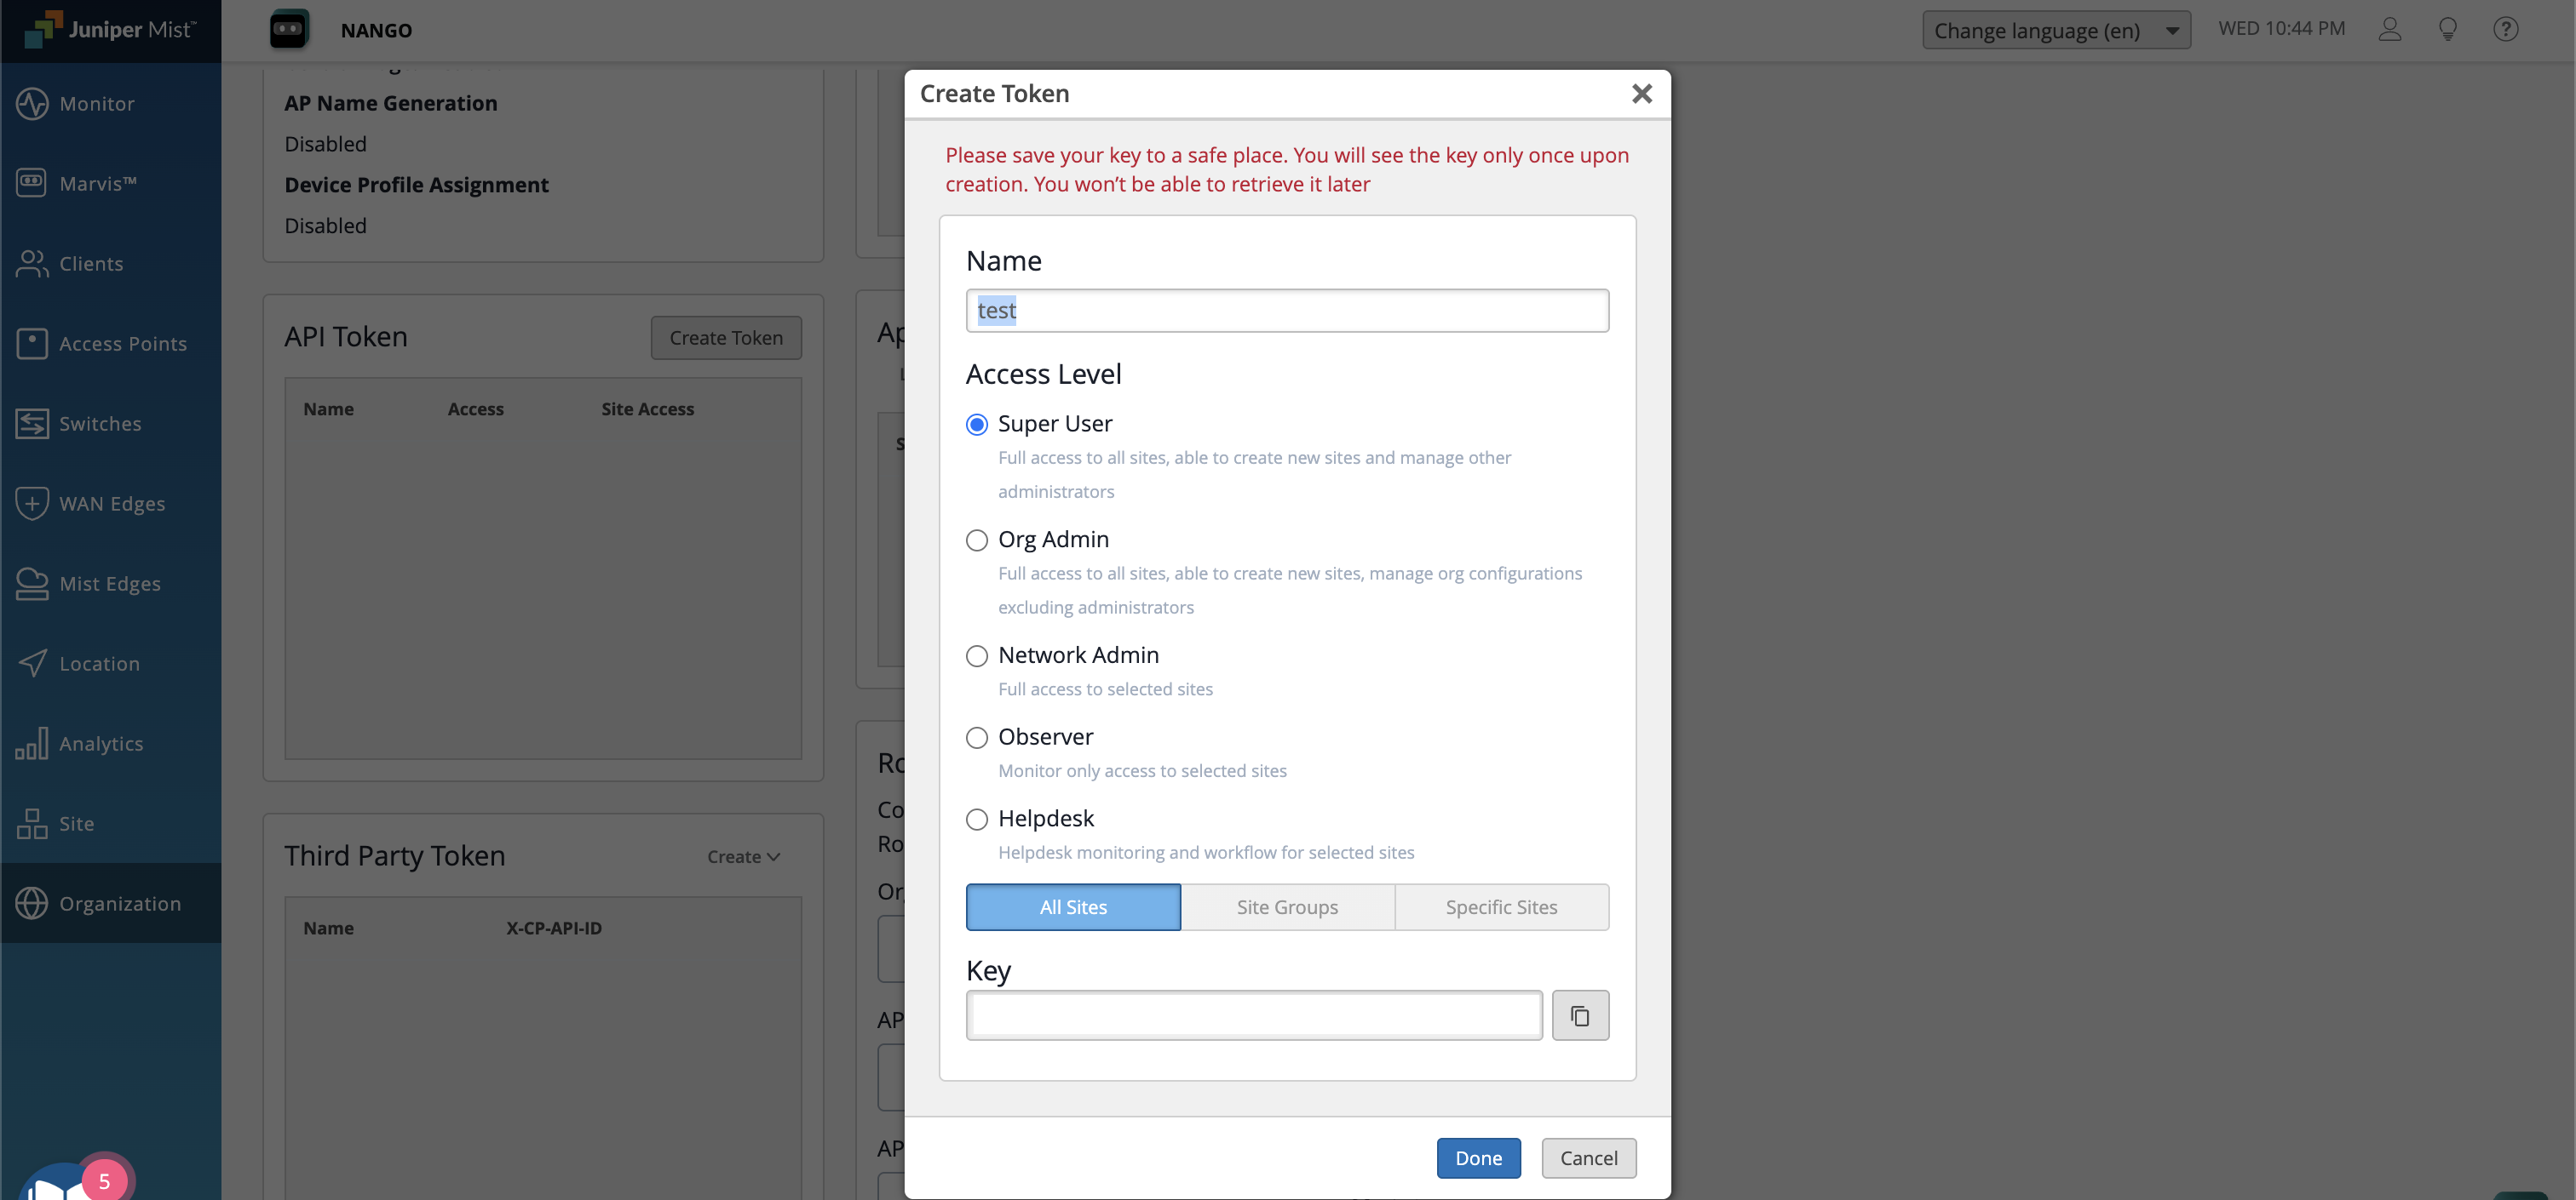This screenshot has height=1200, width=2576.
Task: Switch to the Specific Sites tab
Action: coord(1501,907)
